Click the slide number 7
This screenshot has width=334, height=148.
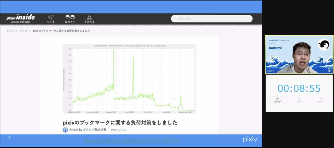[9, 137]
